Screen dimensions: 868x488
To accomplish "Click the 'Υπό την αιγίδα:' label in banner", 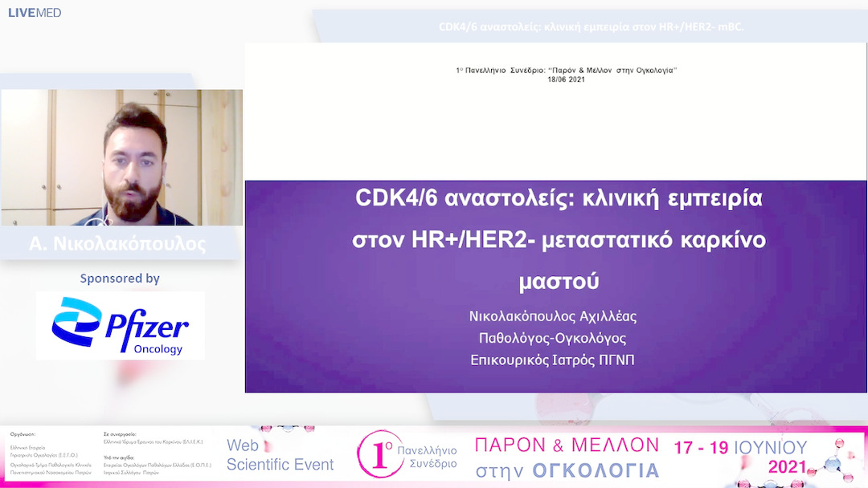I will pyautogui.click(x=118, y=458).
